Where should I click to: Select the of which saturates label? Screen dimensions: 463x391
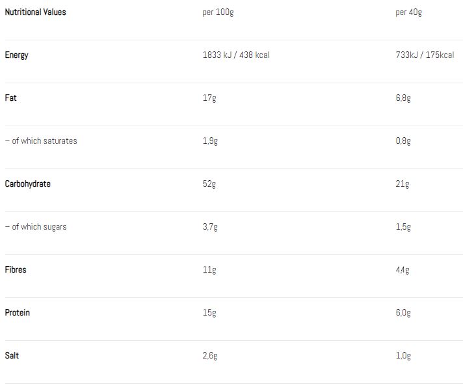41,141
